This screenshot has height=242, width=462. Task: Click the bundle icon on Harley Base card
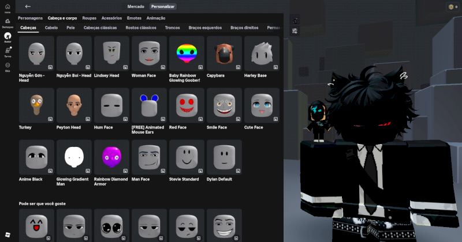276,67
